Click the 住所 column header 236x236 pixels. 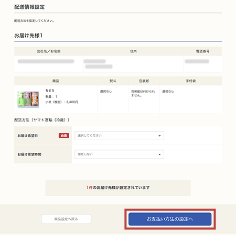coord(133,51)
